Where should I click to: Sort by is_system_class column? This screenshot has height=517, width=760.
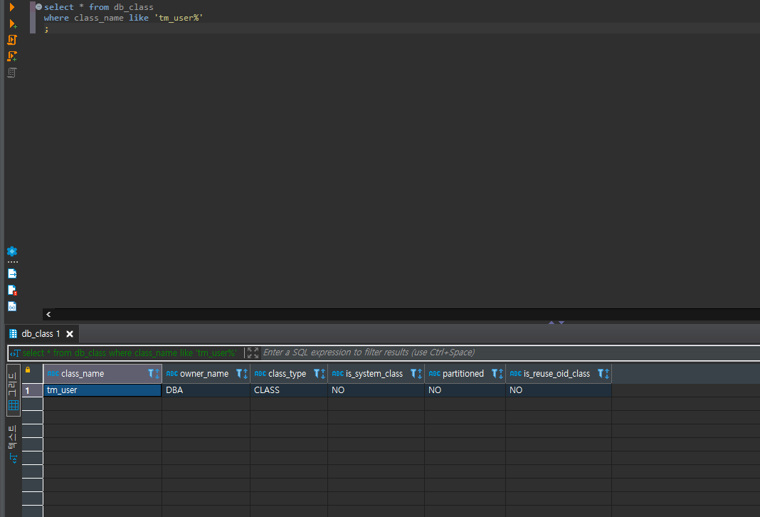[420, 373]
